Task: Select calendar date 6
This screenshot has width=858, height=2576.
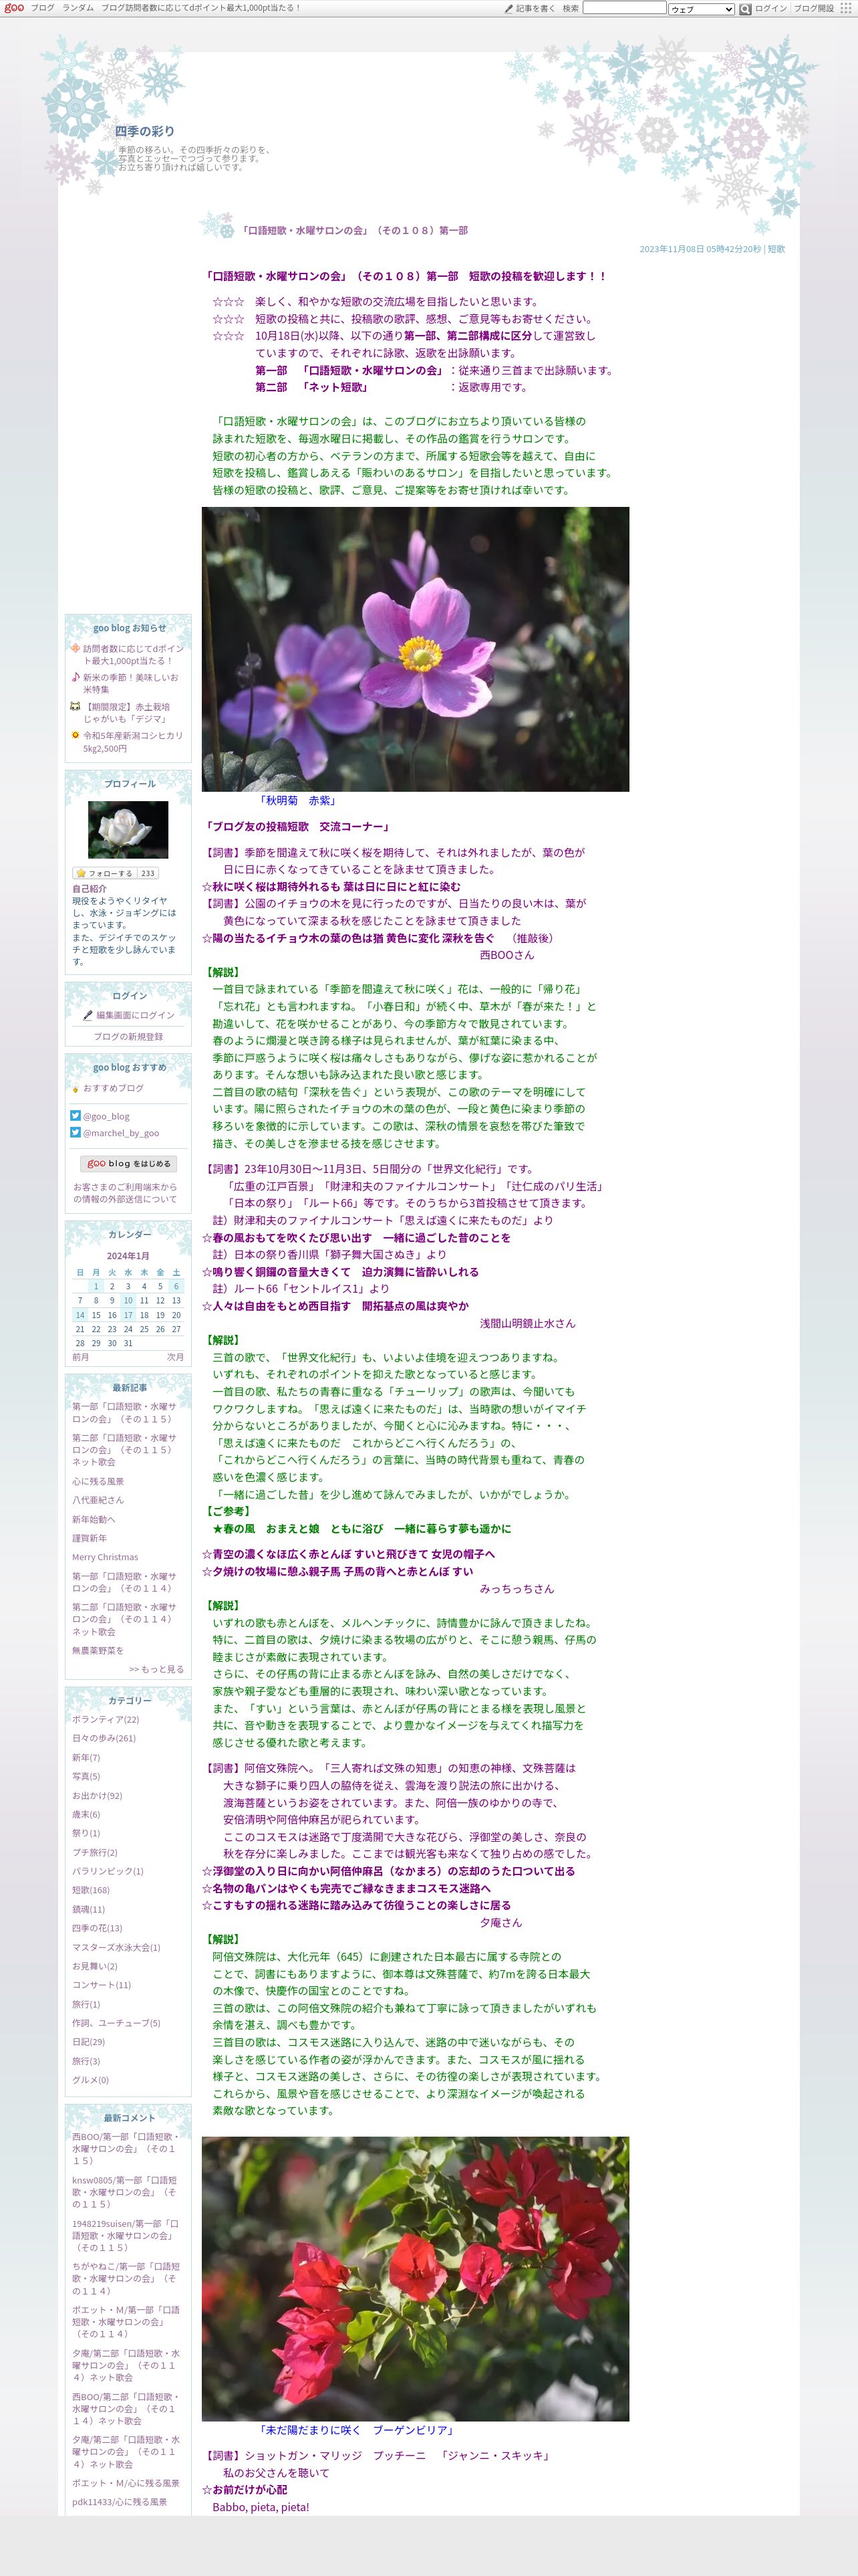Action: (176, 1287)
